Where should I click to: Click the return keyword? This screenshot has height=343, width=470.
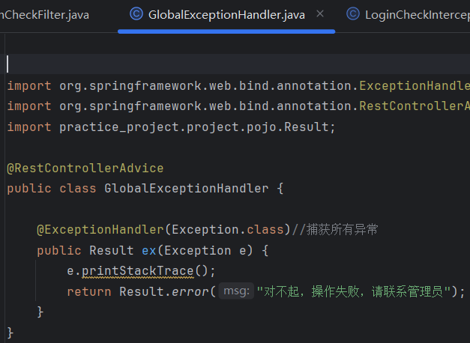pos(88,291)
